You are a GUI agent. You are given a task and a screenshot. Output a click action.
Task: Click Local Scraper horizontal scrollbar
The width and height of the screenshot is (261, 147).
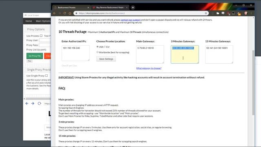pyautogui.click(x=38, y=99)
